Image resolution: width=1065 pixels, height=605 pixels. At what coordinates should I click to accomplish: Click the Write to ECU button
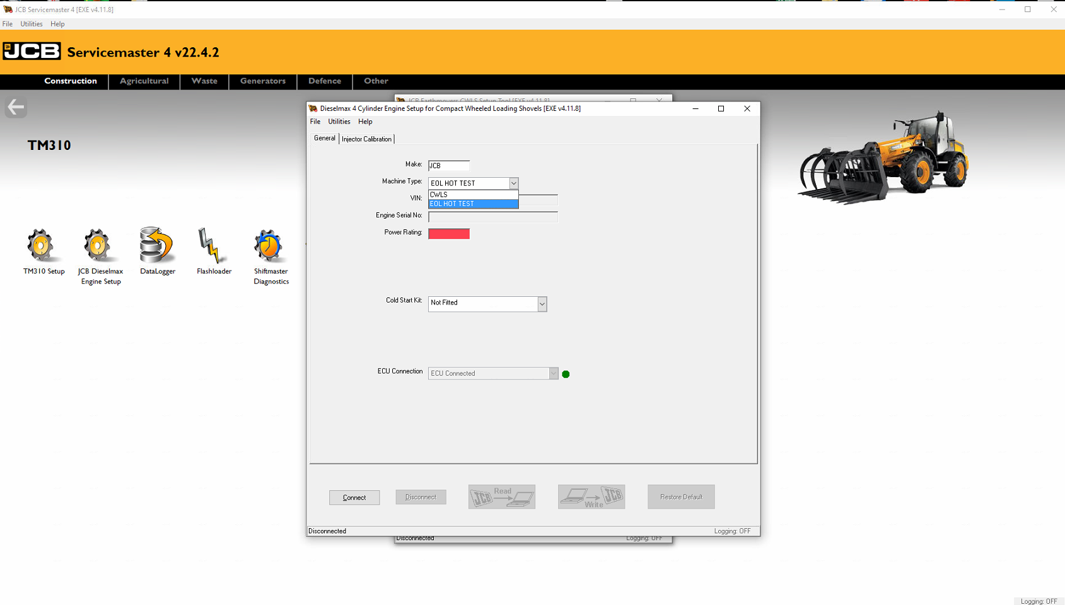pos(591,497)
